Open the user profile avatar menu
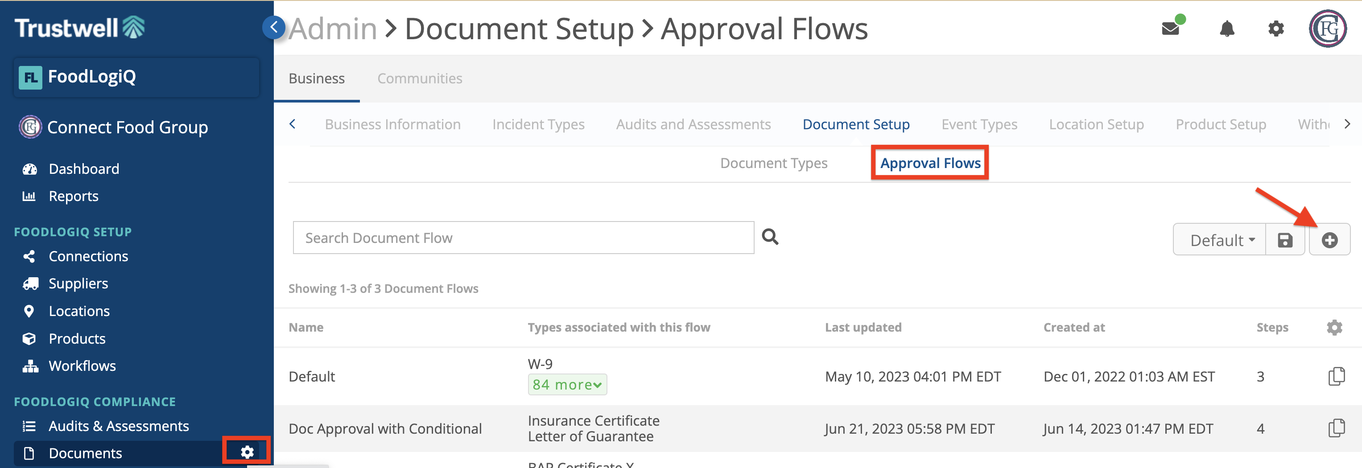This screenshot has height=468, width=1362. point(1327,29)
